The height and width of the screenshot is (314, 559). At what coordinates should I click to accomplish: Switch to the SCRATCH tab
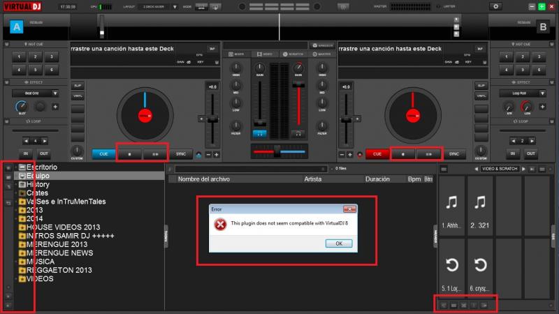coord(293,54)
